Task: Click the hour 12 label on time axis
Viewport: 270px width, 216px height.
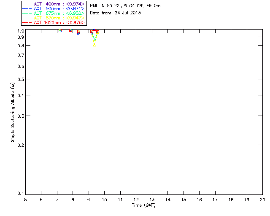Action: click(136, 200)
